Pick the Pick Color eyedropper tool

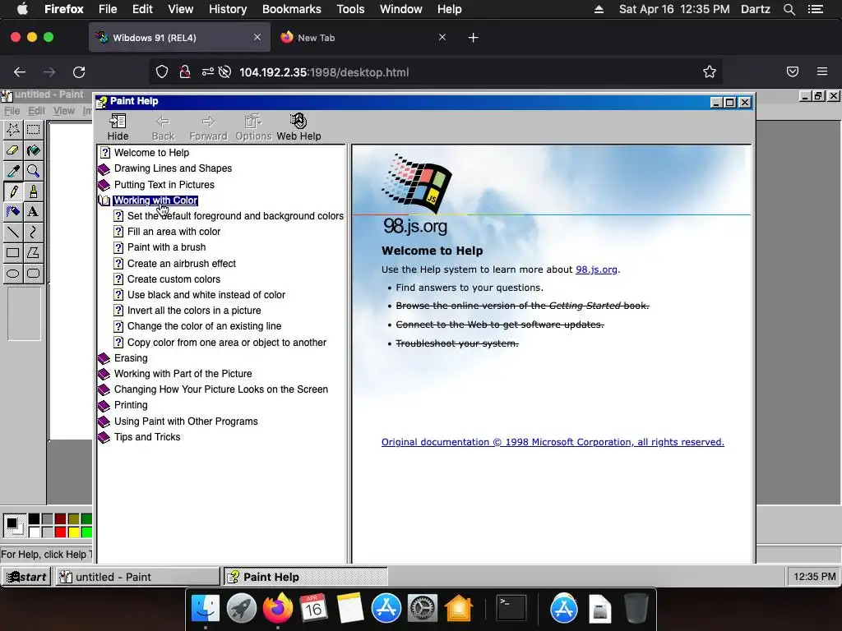click(x=13, y=171)
